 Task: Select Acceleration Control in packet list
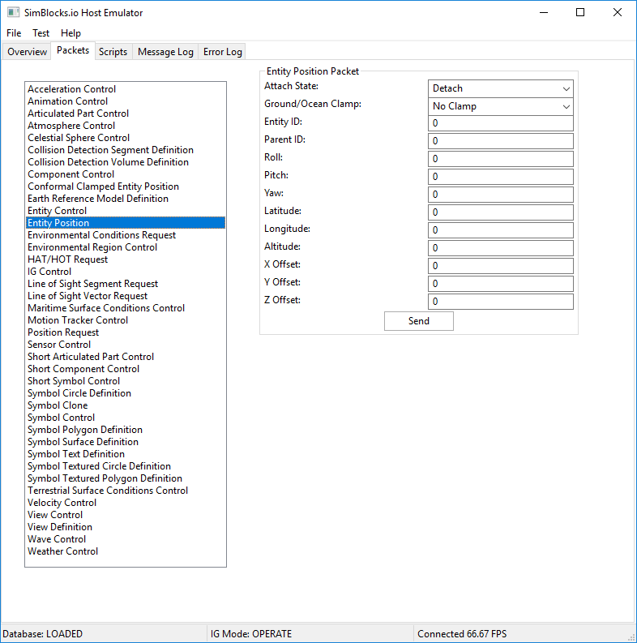pos(126,89)
